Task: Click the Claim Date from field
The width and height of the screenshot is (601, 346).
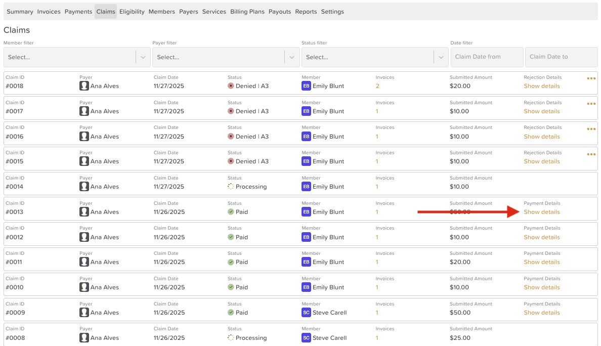Action: [487, 57]
